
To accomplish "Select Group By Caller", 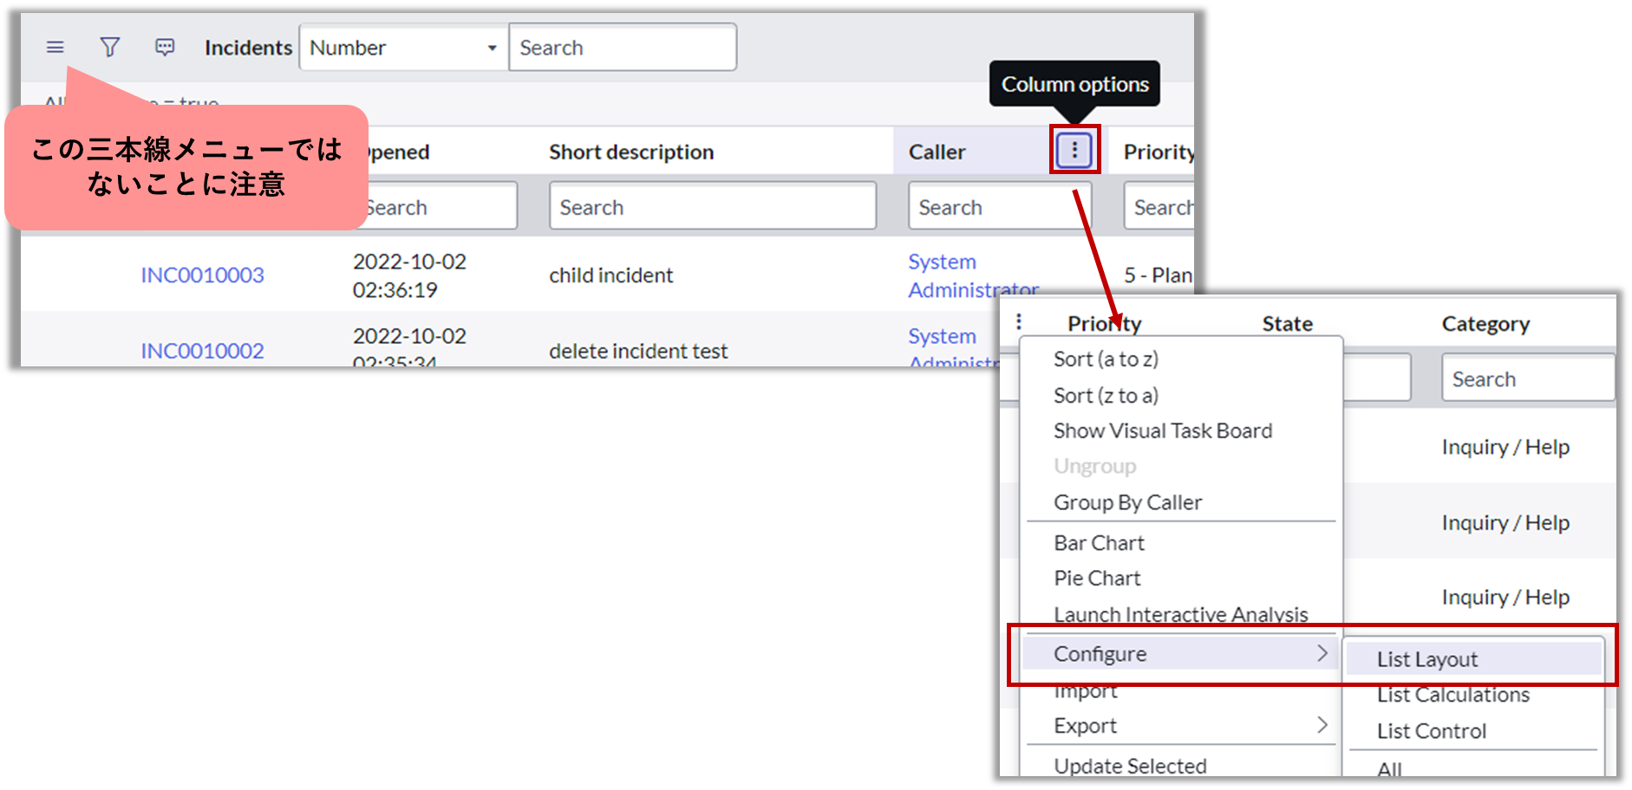I will [x=1127, y=502].
